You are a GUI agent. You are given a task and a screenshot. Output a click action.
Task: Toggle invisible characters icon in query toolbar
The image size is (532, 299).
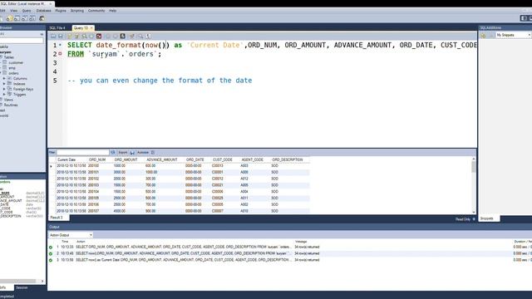[x=148, y=37]
